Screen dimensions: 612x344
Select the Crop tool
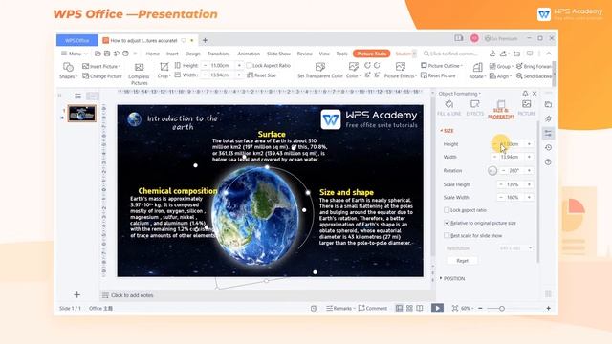164,70
